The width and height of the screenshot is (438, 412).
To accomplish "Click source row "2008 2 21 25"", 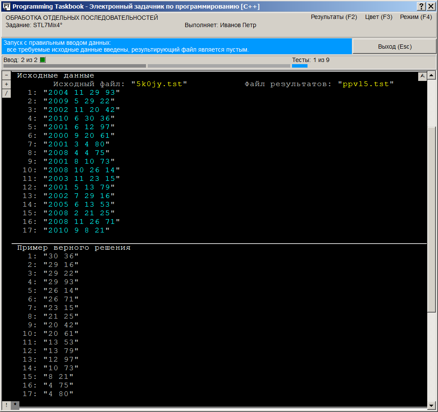I will tap(79, 213).
